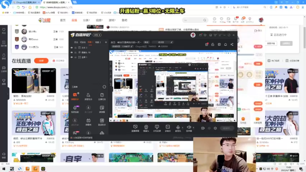Open browser undo dropdown arrow
Screen dimensions: 306x172
tap(26, 7)
